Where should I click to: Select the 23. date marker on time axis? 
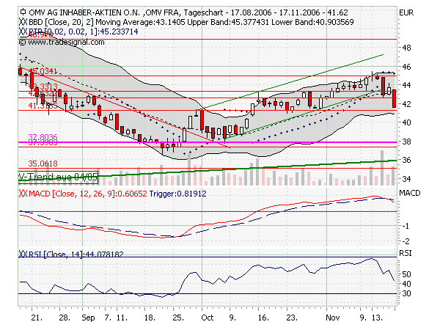[292, 318]
